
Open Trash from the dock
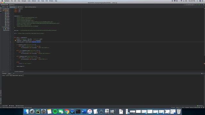(179, 111)
